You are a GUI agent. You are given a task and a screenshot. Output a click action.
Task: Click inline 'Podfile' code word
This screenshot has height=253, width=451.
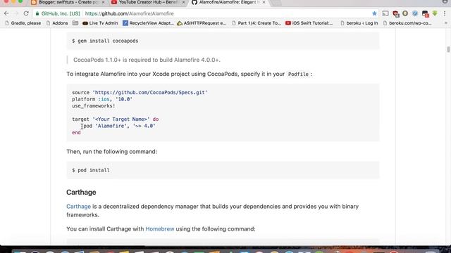click(298, 74)
